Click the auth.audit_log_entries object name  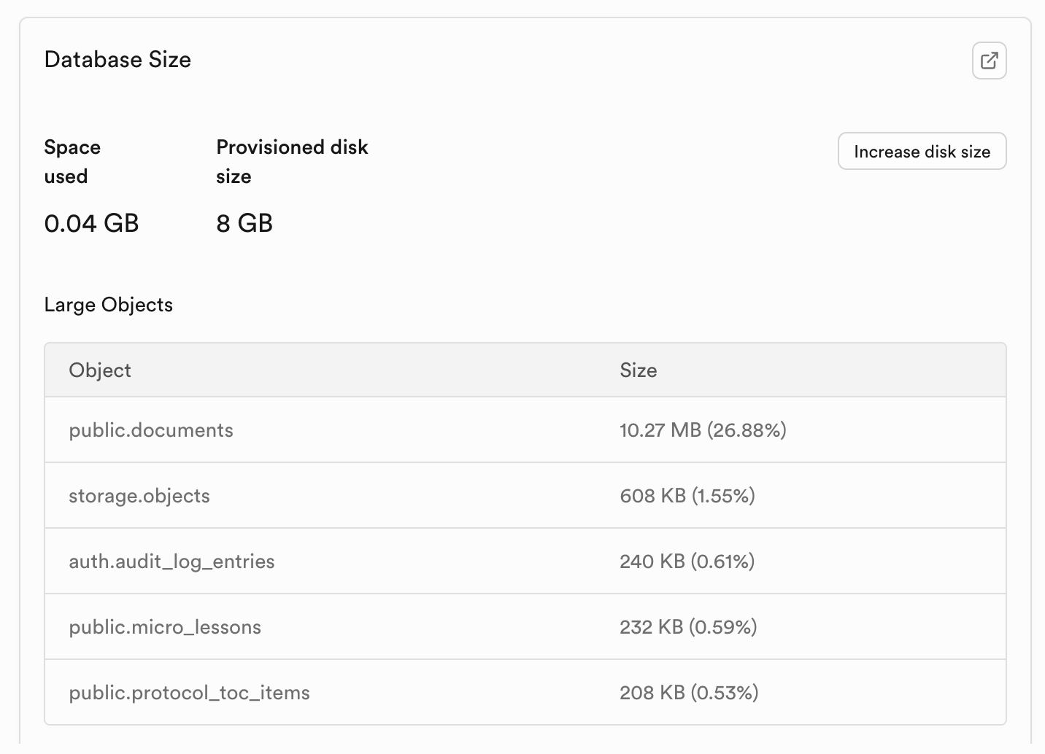point(171,561)
